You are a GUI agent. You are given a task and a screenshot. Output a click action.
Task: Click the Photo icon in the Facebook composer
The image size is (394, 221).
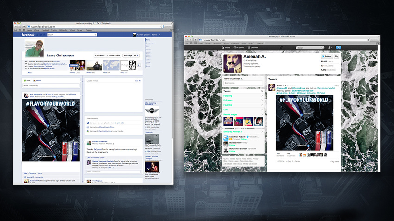coord(34,81)
